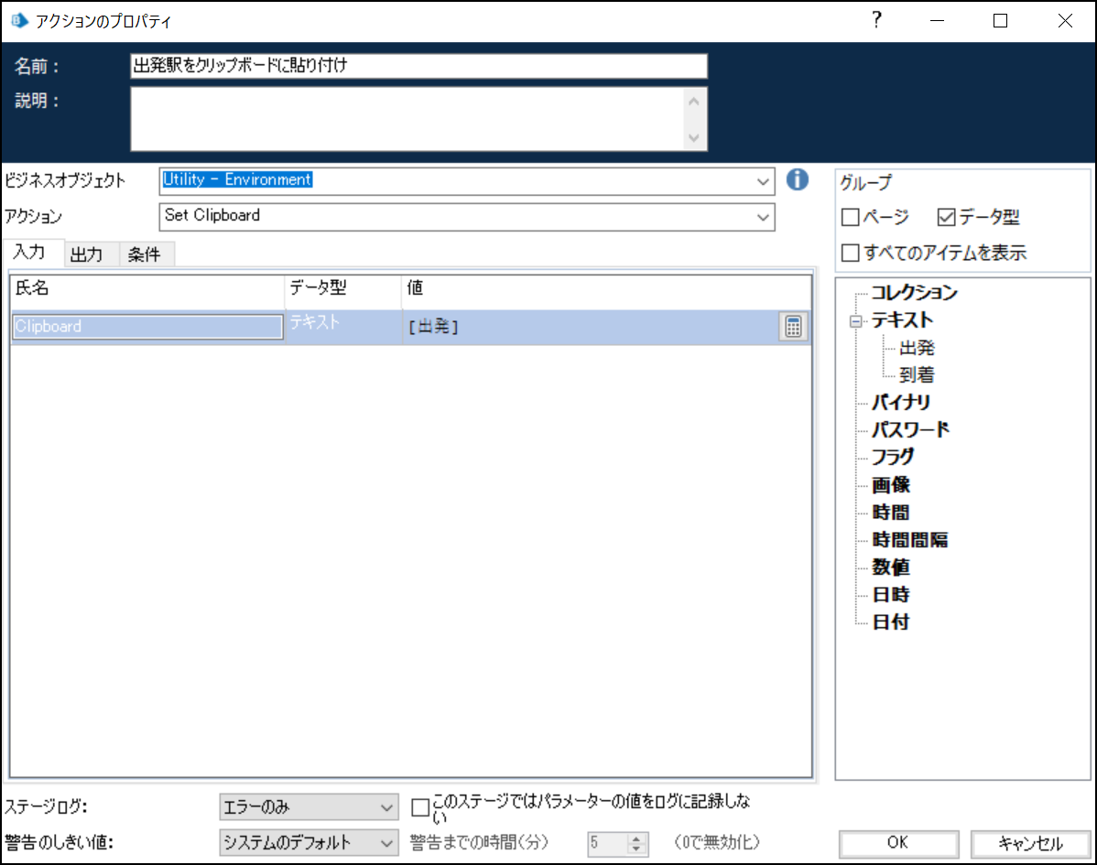Viewport: 1097px width, 865px height.
Task: Select 出発 under テキスト in the tree
Action: [914, 348]
